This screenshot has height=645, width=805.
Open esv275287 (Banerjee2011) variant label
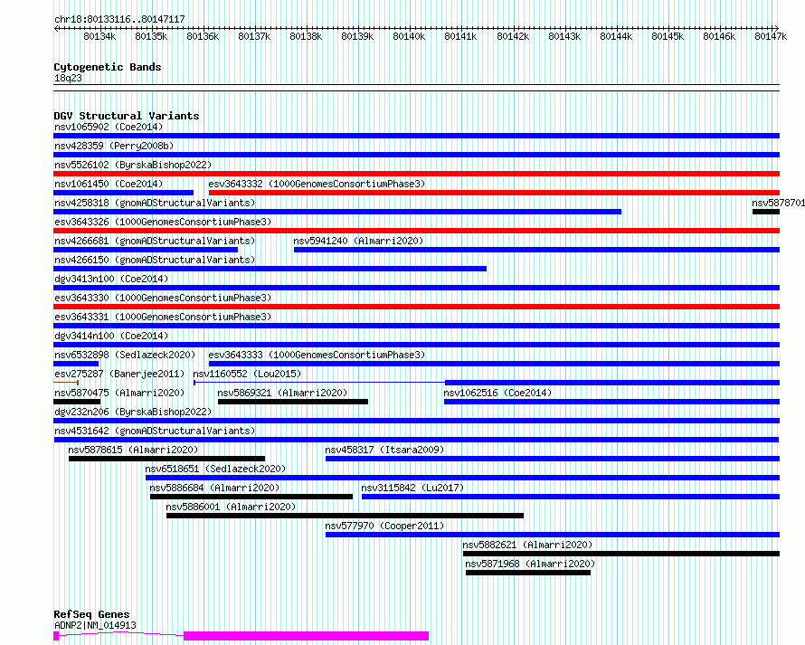coord(119,374)
